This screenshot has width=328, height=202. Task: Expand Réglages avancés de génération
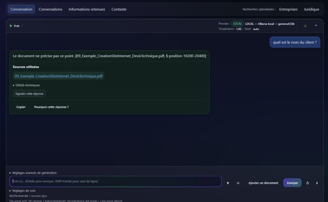[33, 173]
